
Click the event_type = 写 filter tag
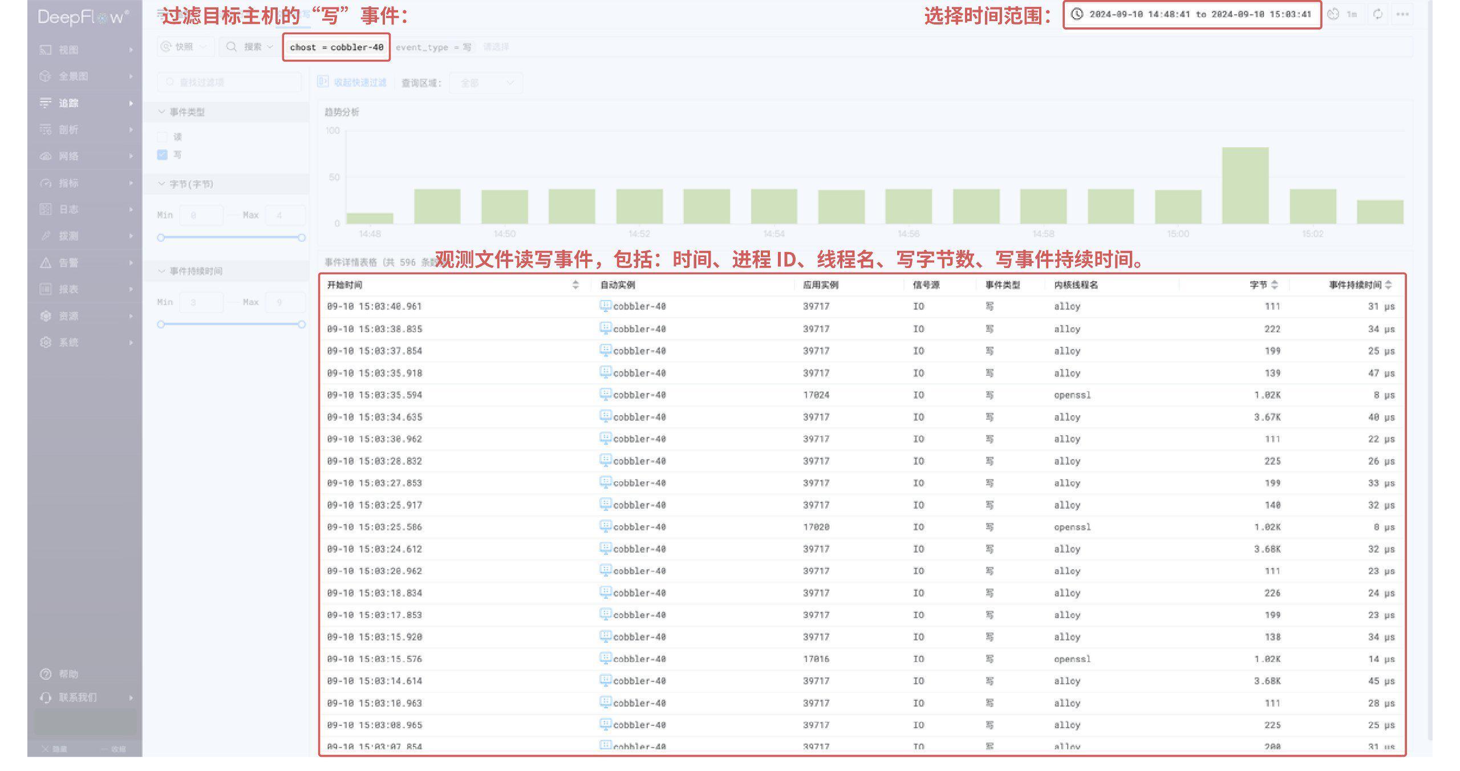click(433, 47)
